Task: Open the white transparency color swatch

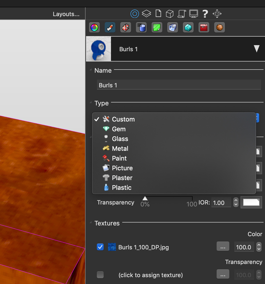Action: point(251,202)
